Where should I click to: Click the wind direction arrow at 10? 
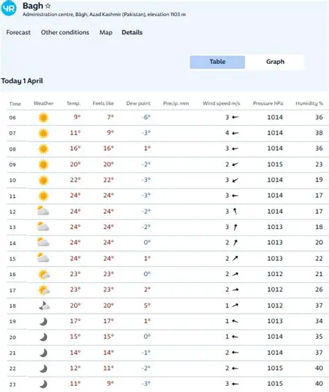235,180
